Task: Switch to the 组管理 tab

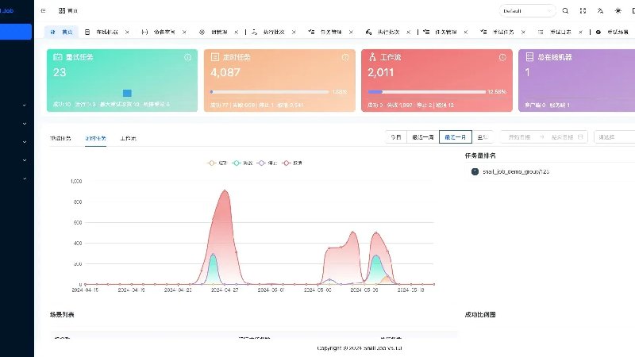Action: [x=219, y=32]
